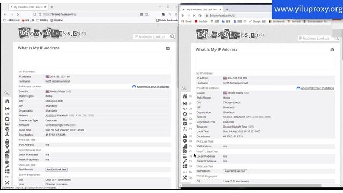The image size is (343, 193).
Task: Open Mobile Bookmarks in the left browser
Action: tap(167, 20)
